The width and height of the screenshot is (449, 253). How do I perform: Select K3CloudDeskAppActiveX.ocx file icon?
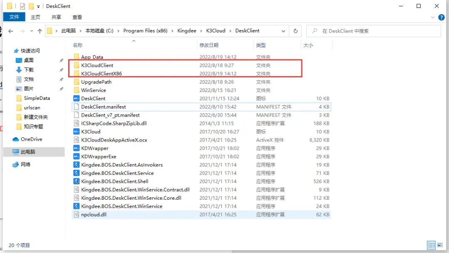[x=76, y=140]
